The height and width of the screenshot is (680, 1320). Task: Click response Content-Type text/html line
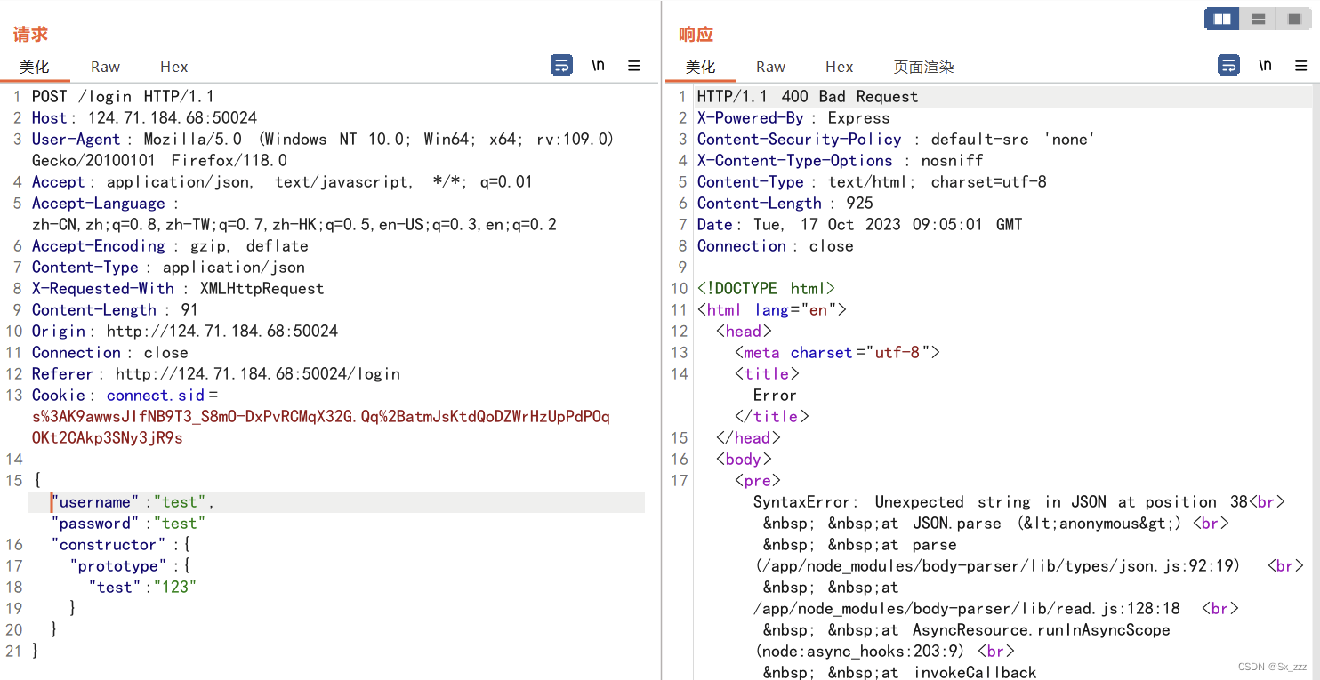click(x=872, y=182)
